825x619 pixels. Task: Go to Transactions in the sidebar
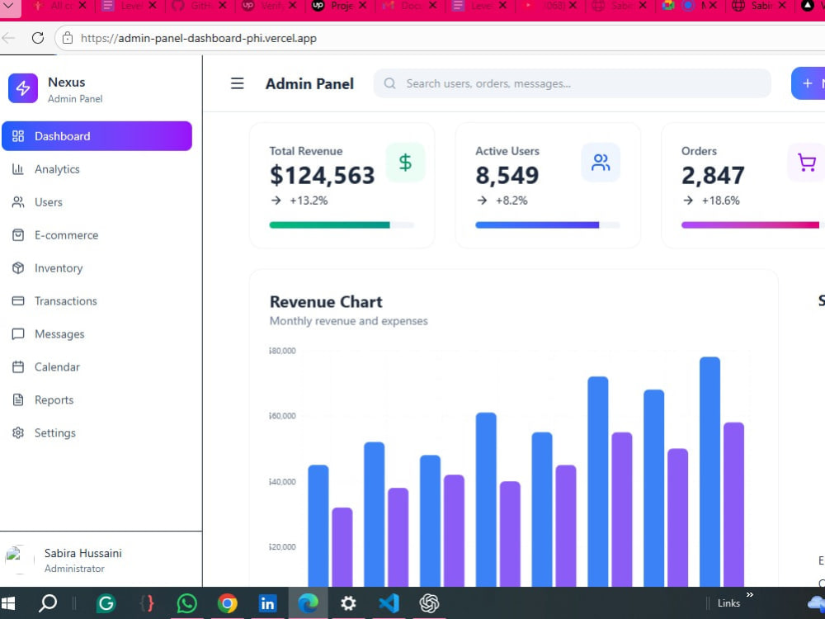pyautogui.click(x=97, y=301)
